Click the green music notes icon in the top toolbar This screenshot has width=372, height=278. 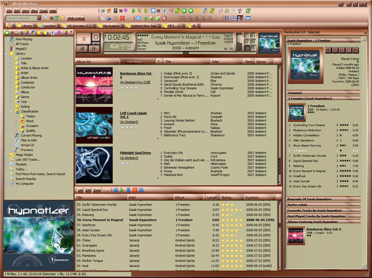pyautogui.click(x=227, y=11)
